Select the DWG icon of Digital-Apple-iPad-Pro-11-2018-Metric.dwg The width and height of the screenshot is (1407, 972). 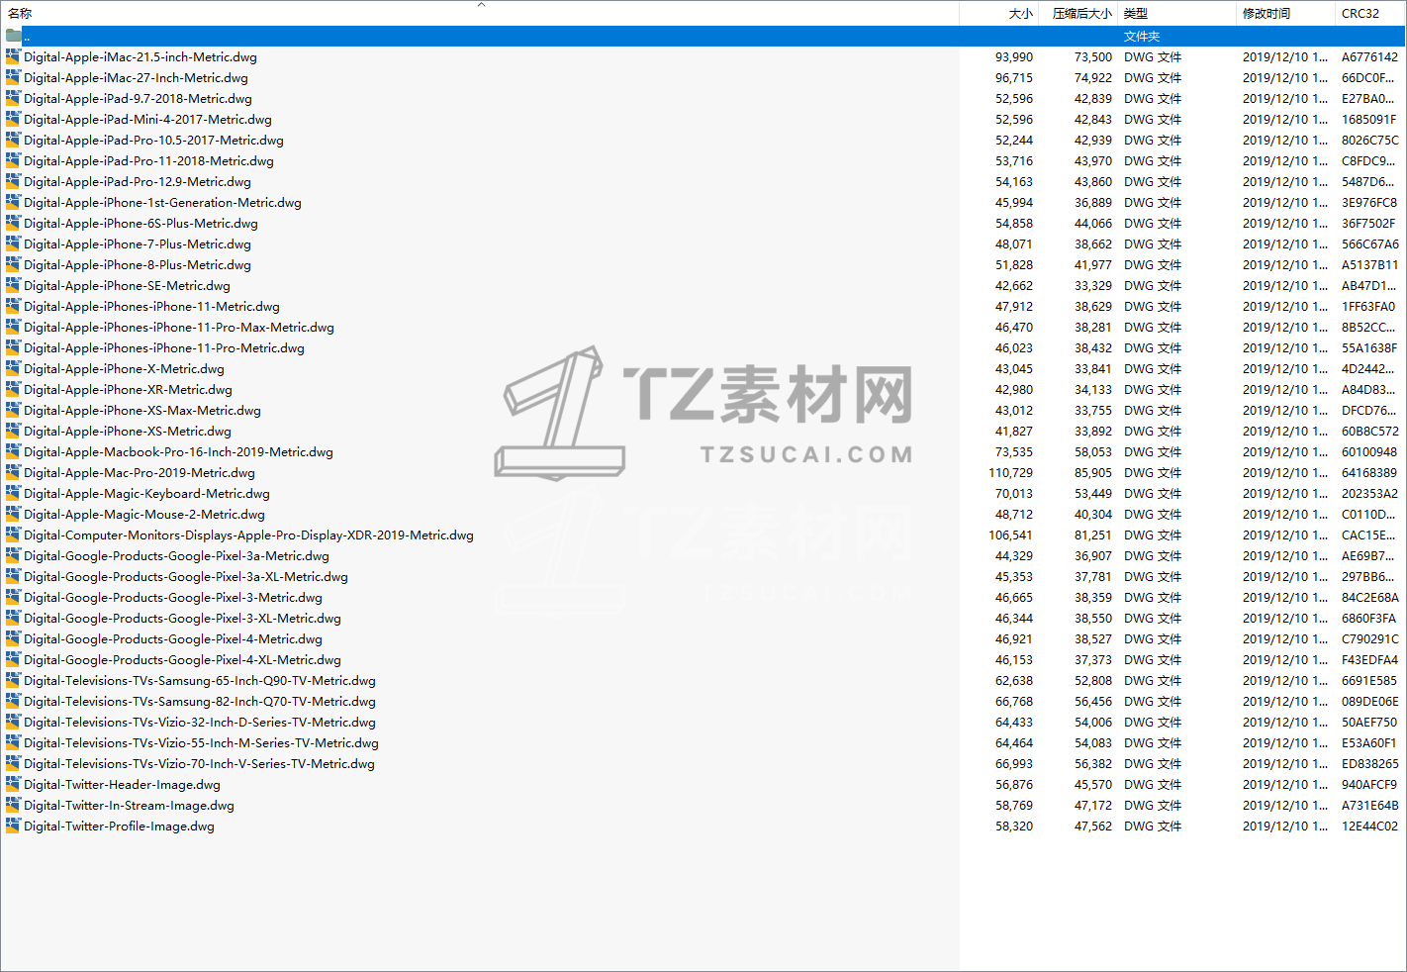click(13, 161)
